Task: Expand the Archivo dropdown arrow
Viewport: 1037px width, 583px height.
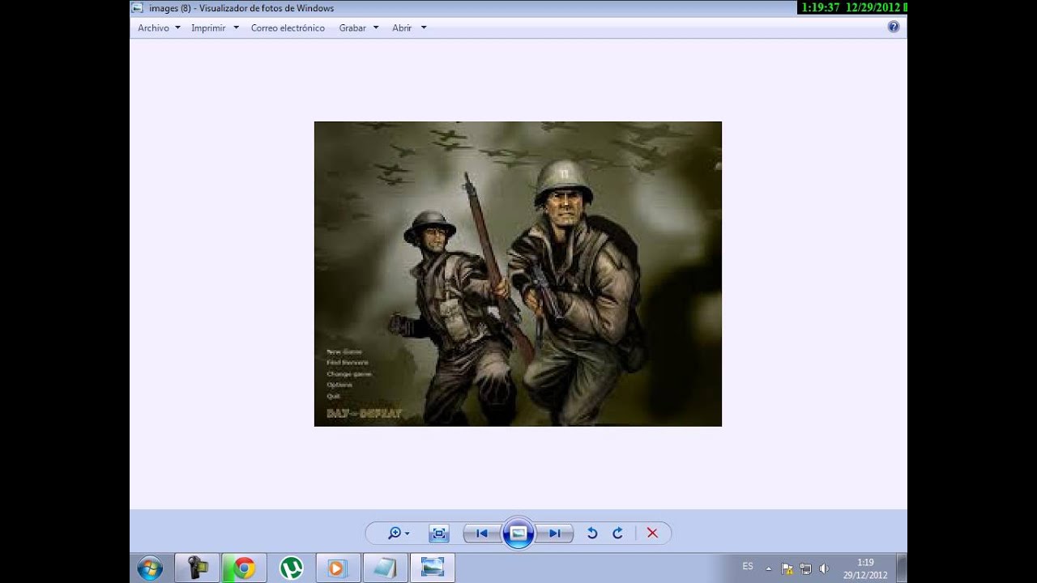Action: coord(177,28)
